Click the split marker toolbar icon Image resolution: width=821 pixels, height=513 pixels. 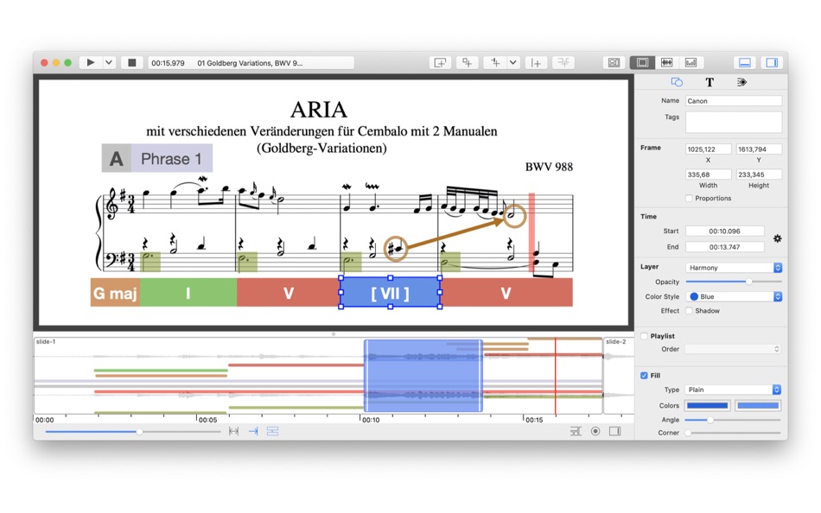(563, 63)
